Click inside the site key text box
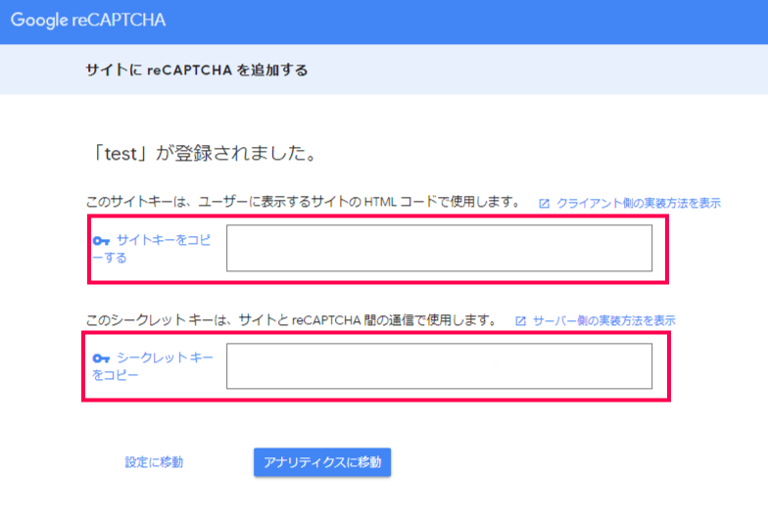 coord(439,249)
